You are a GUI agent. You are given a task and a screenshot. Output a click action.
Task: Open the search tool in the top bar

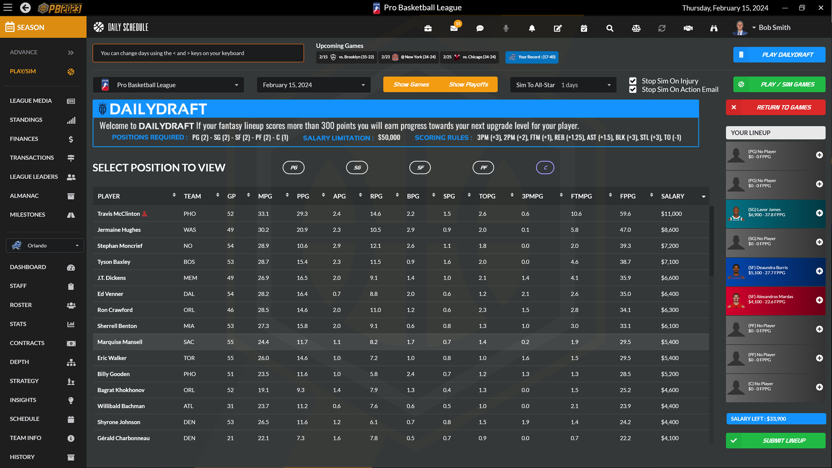[610, 28]
